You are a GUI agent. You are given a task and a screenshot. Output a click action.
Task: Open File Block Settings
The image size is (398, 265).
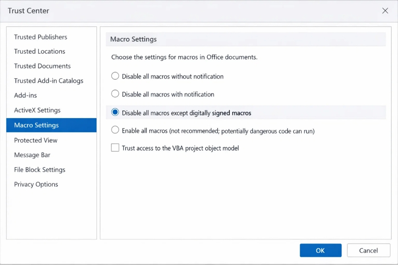click(x=39, y=169)
